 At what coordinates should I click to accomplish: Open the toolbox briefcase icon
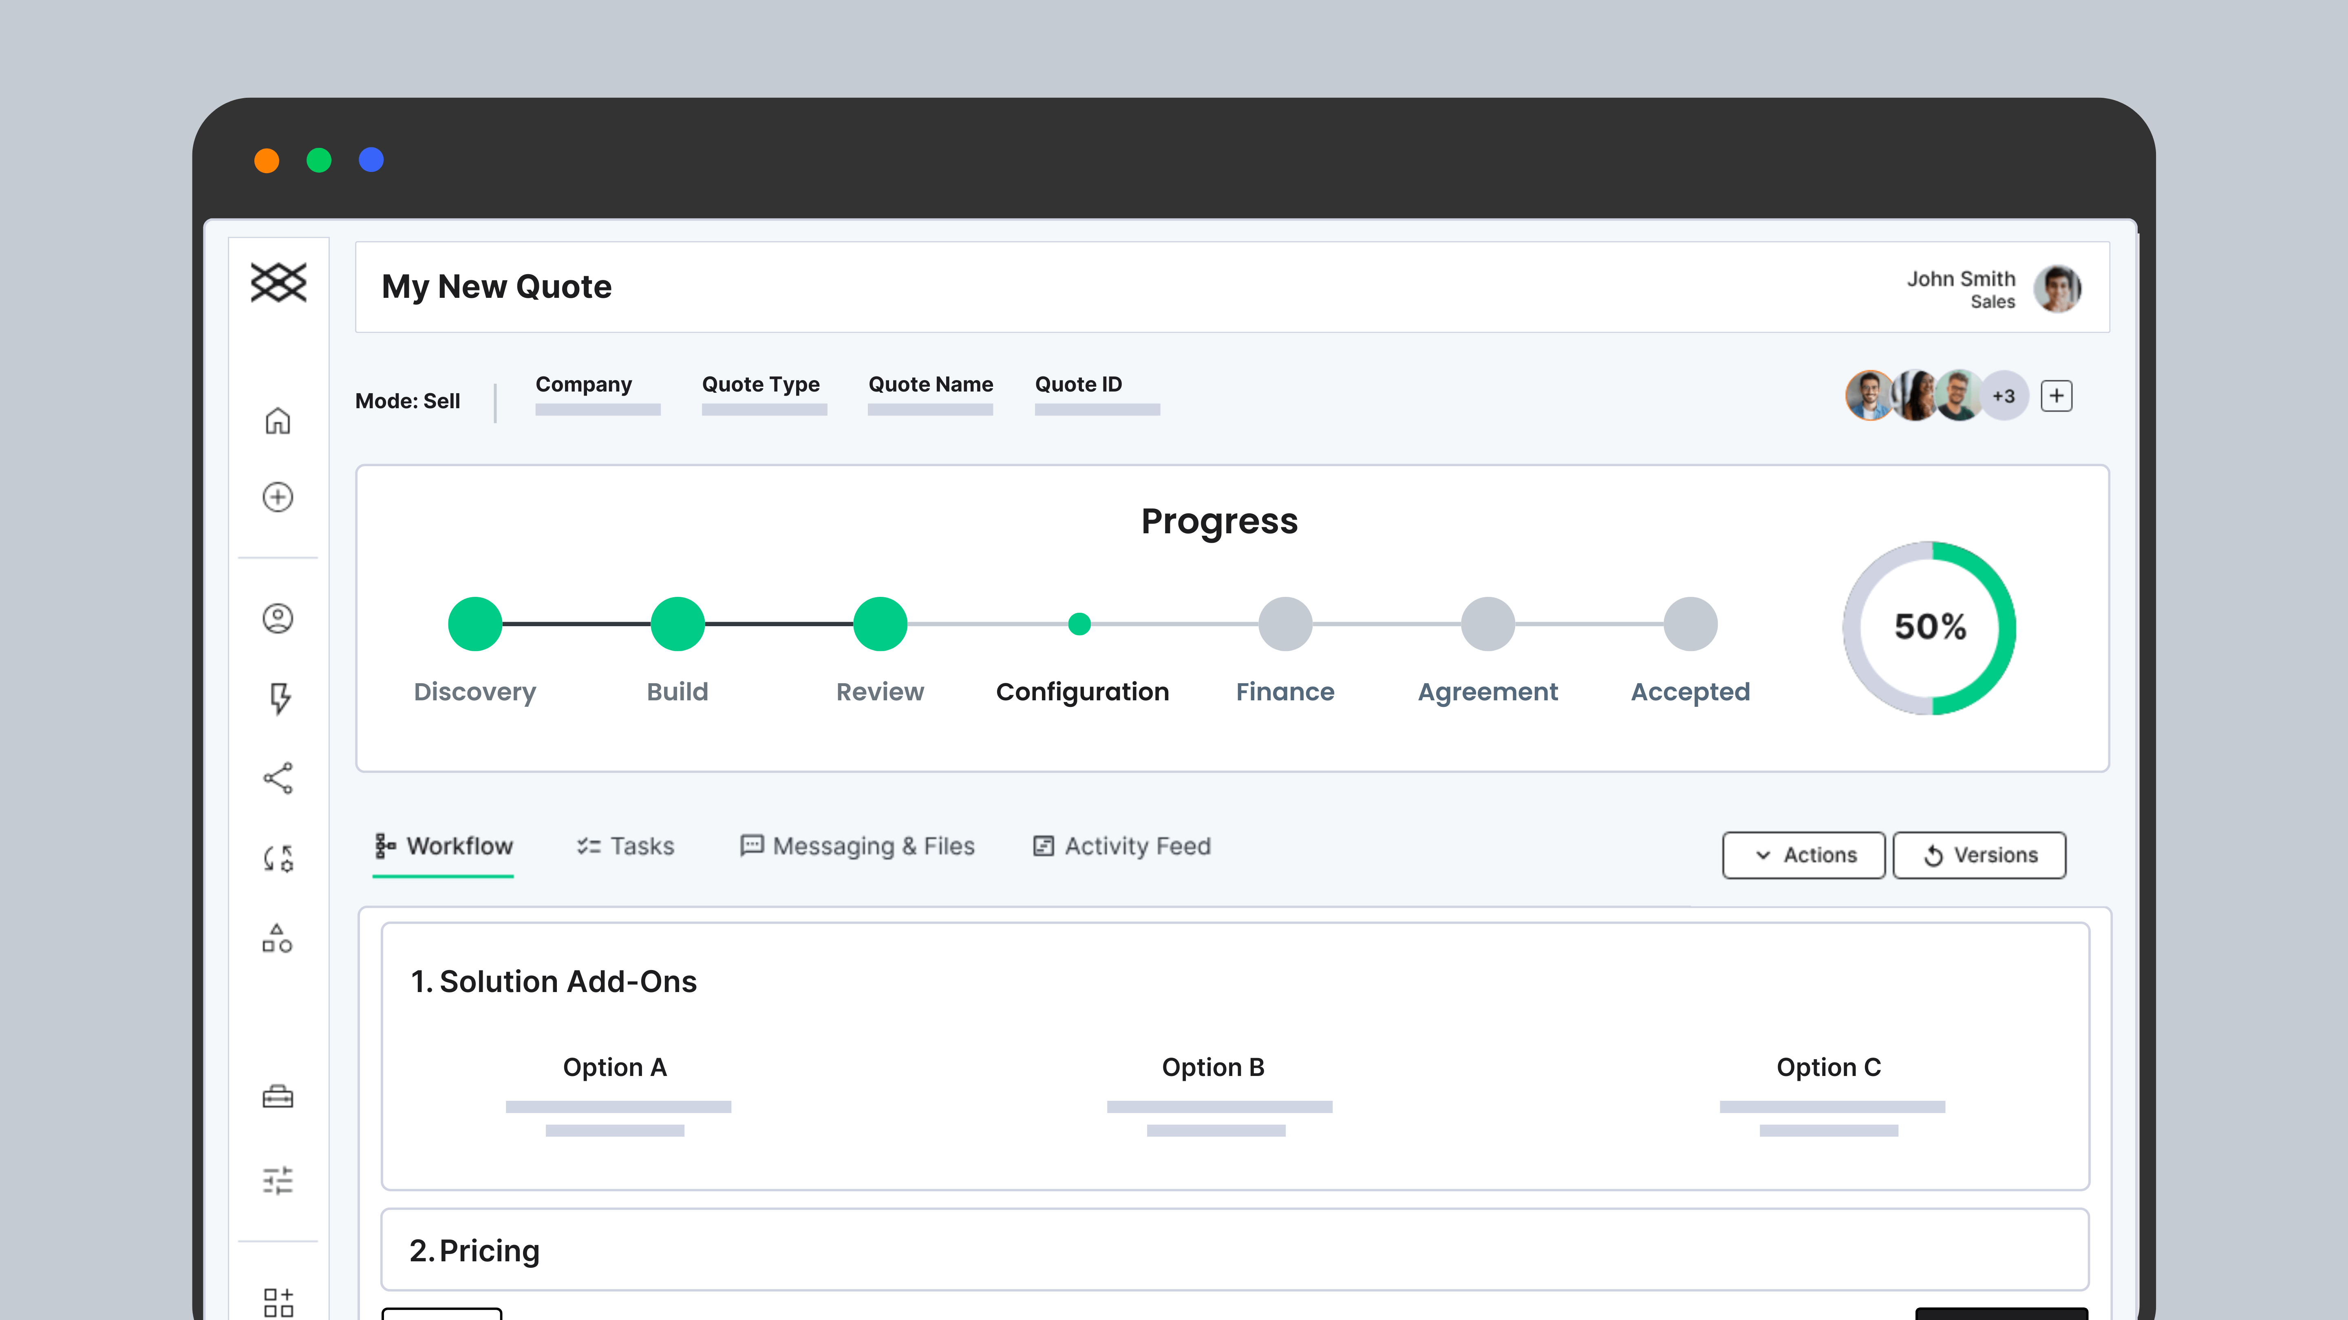tap(278, 1098)
